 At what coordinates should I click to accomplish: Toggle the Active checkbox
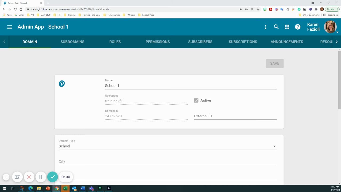(x=196, y=101)
